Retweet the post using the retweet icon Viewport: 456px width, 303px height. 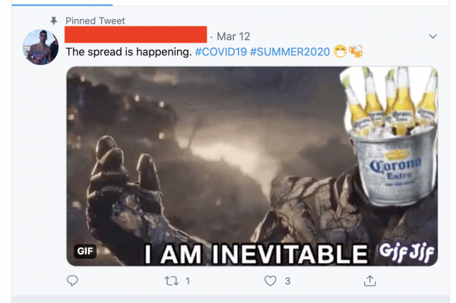coord(172,281)
